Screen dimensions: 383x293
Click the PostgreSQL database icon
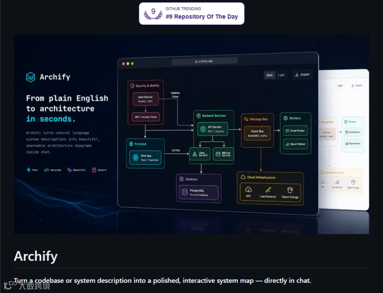tap(185, 192)
